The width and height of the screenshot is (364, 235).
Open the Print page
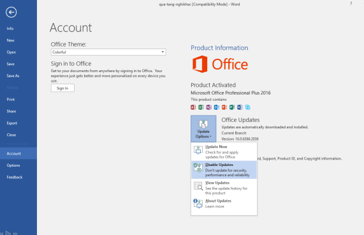click(x=11, y=100)
